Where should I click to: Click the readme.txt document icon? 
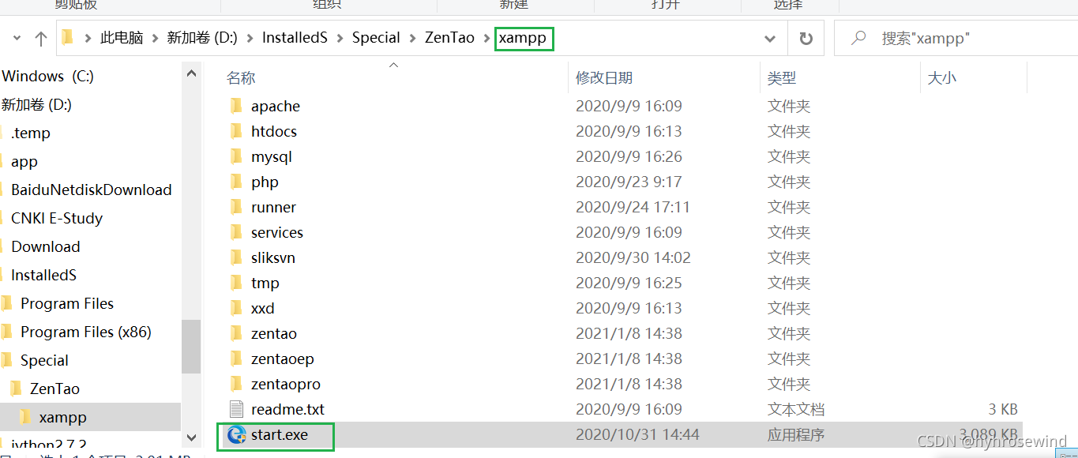(x=236, y=409)
